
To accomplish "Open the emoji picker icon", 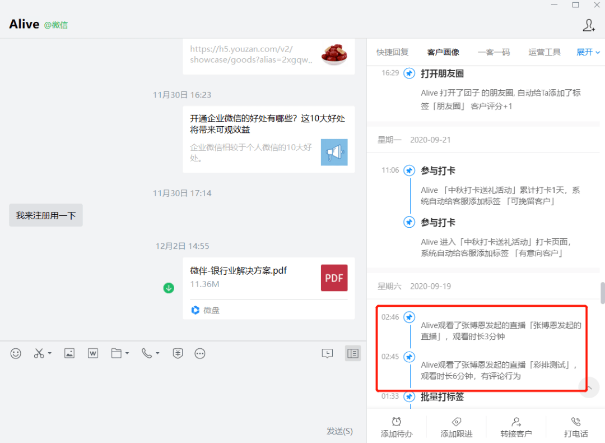I will click(x=16, y=353).
